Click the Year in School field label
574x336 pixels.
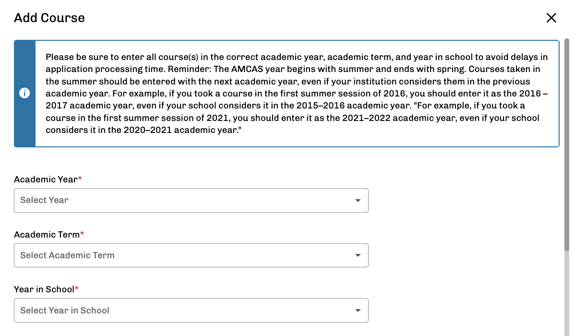click(44, 289)
